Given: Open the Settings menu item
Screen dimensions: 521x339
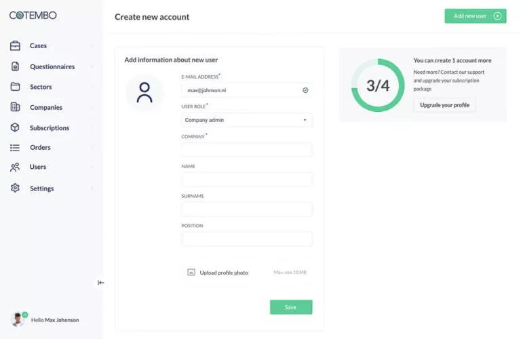Looking at the screenshot, I should click(x=42, y=188).
